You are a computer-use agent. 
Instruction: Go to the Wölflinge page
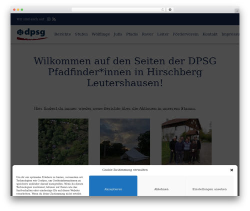[100, 34]
